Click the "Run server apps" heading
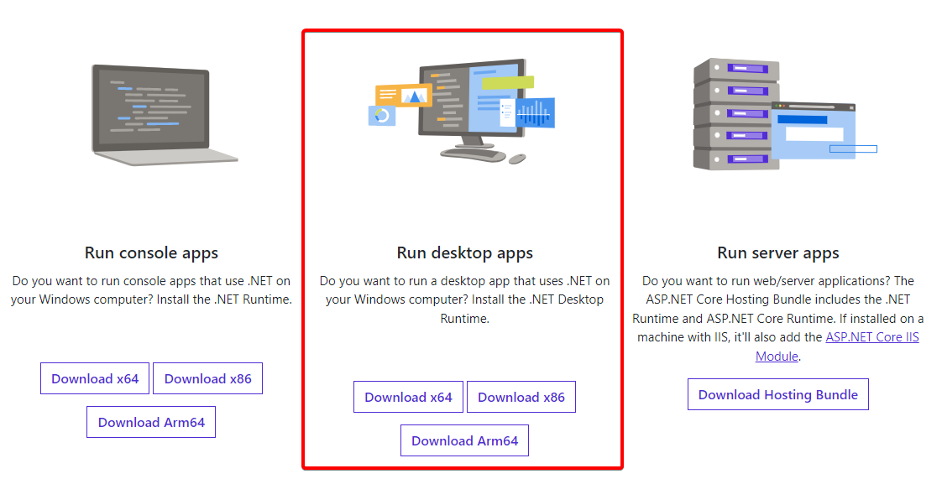The width and height of the screenshot is (942, 479). (777, 253)
